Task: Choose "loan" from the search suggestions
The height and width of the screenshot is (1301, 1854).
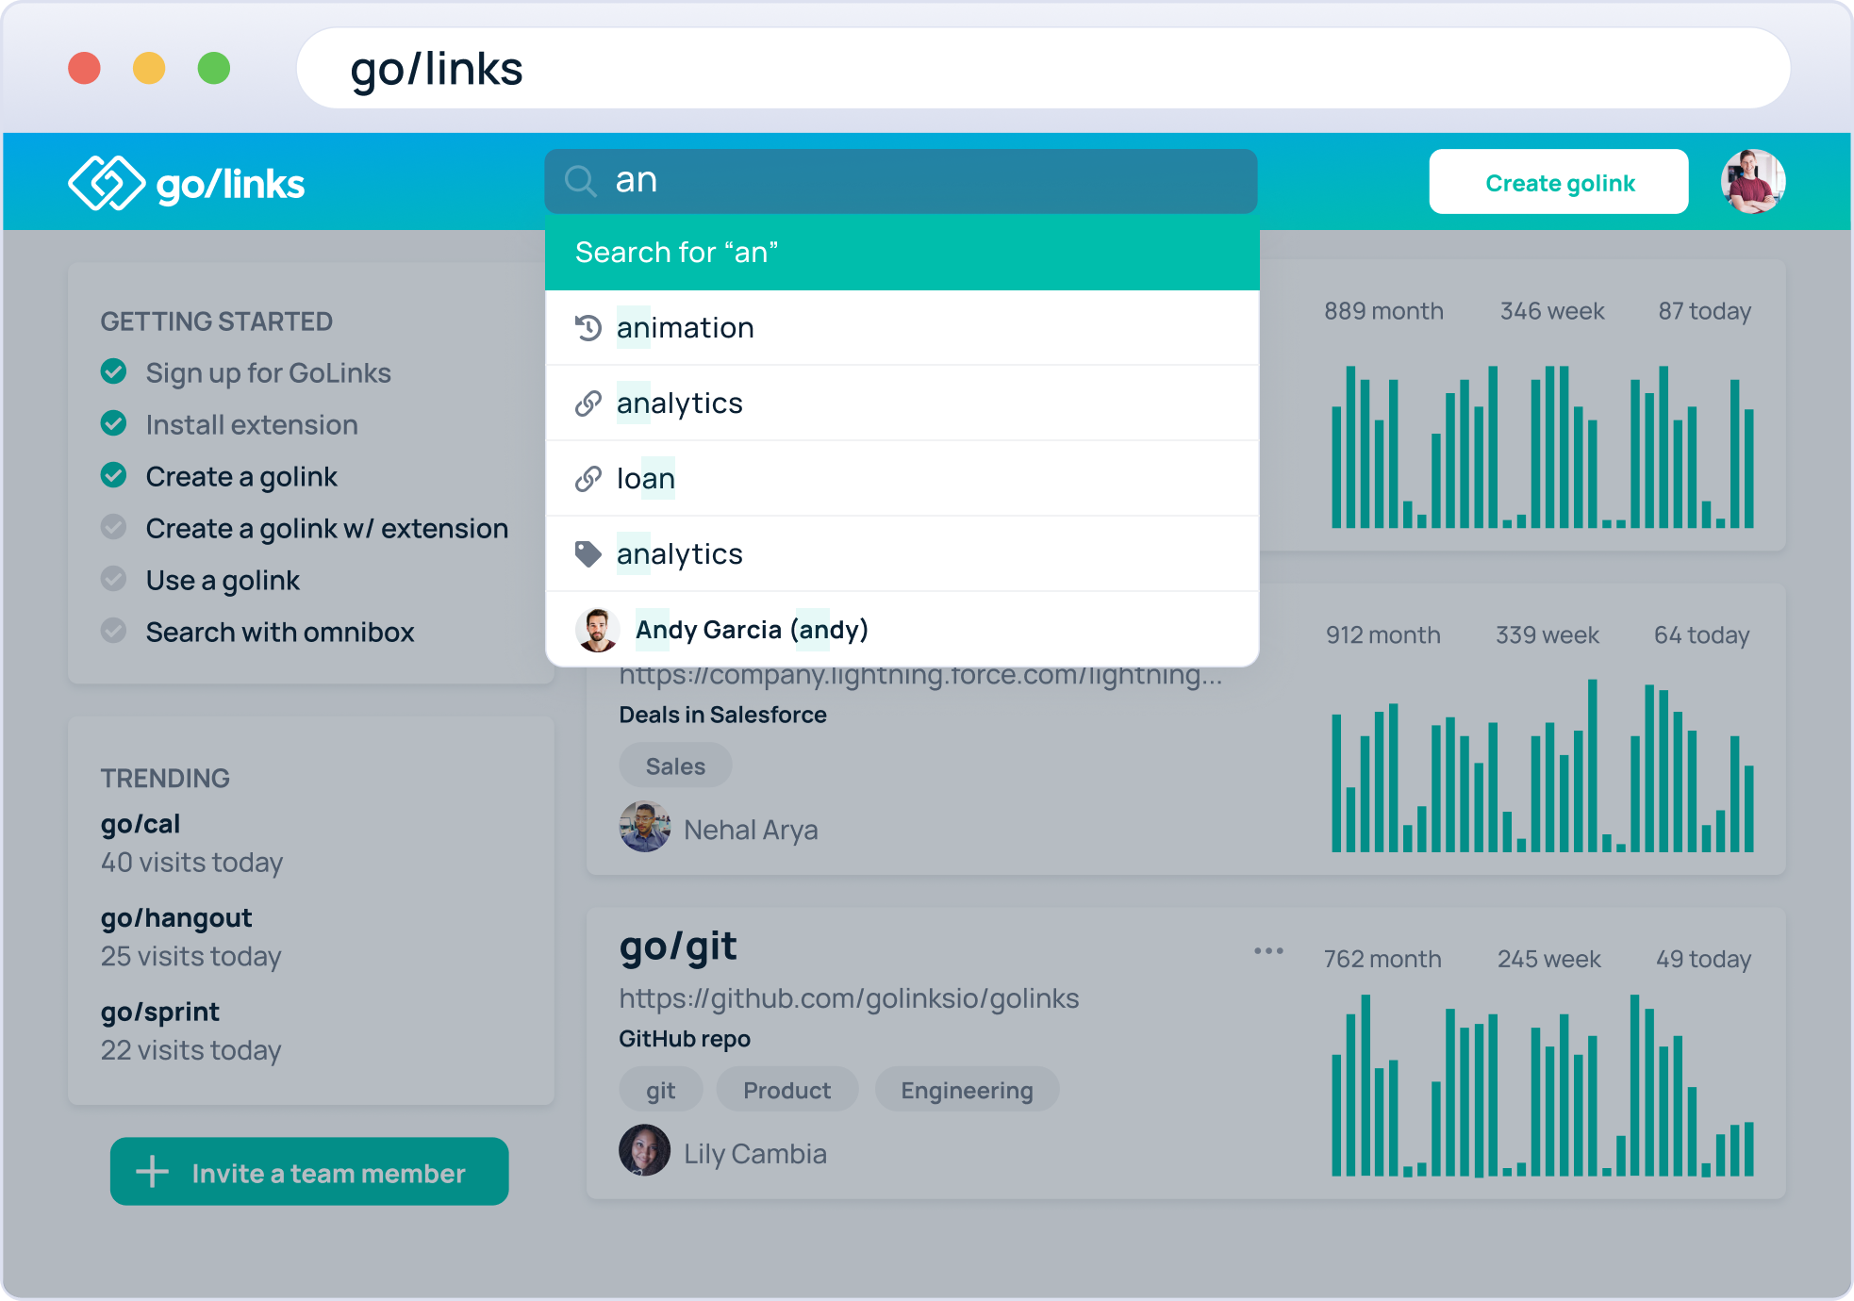Action: click(x=647, y=478)
